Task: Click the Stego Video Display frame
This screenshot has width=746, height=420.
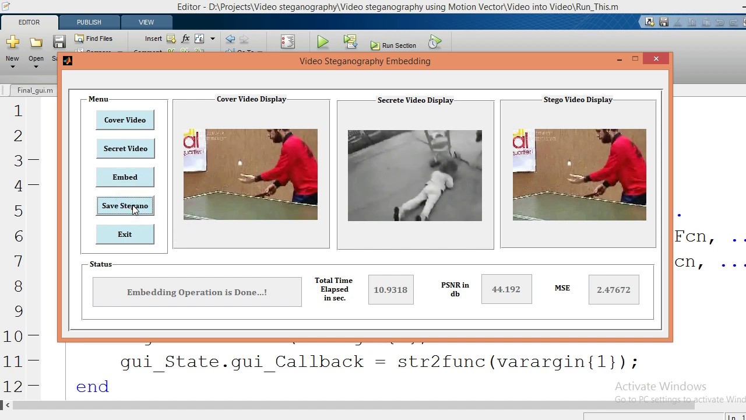Action: tap(579, 174)
